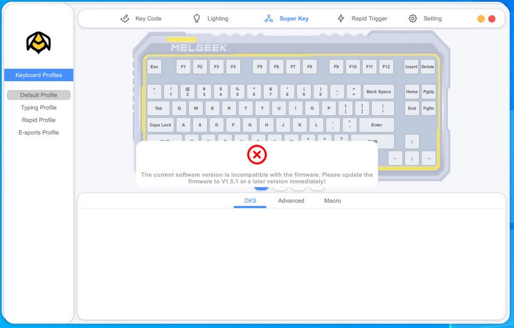This screenshot has width=514, height=328.
Task: Open the Rapid Trigger tab
Action: pyautogui.click(x=362, y=19)
